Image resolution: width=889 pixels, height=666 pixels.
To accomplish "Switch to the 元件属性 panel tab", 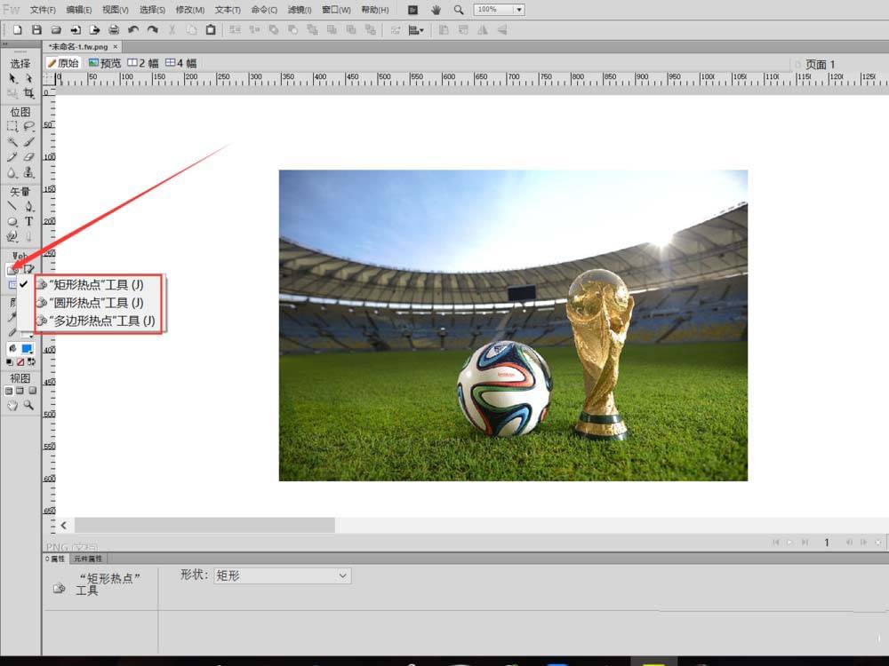I will [88, 559].
